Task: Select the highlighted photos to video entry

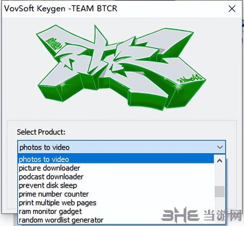Action: pyautogui.click(x=116, y=159)
